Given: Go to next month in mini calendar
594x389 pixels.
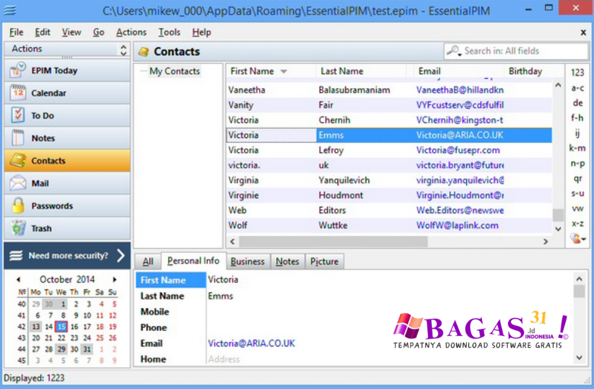Looking at the screenshot, I should [114, 280].
